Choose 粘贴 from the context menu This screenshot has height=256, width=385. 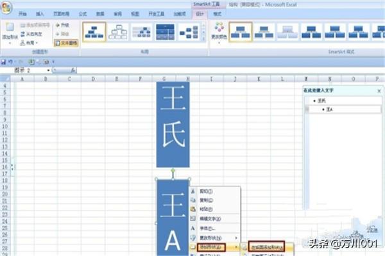[x=215, y=209]
